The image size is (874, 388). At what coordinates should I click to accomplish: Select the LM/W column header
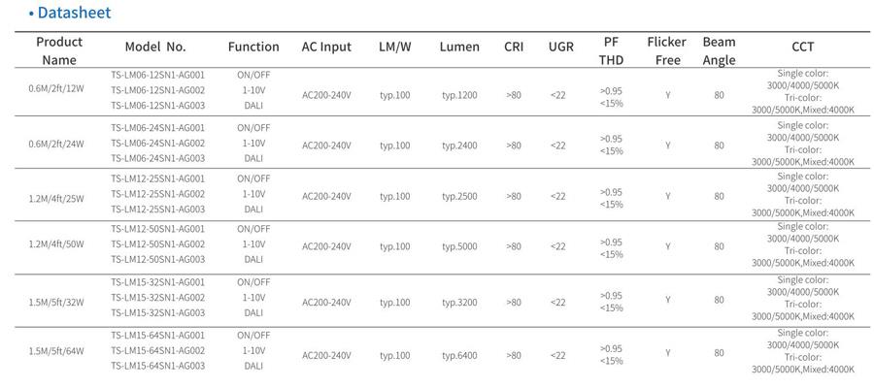(395, 47)
